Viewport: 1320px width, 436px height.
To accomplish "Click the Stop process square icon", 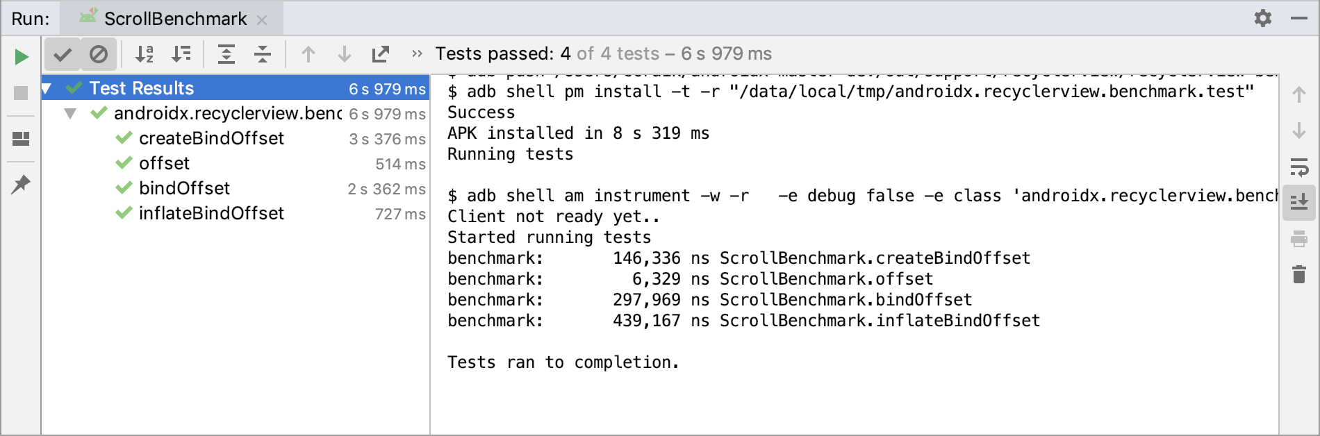I will click(x=22, y=93).
